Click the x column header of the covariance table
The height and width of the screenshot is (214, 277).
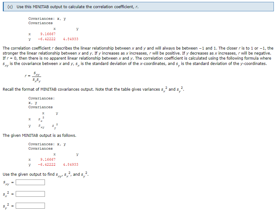54,29
